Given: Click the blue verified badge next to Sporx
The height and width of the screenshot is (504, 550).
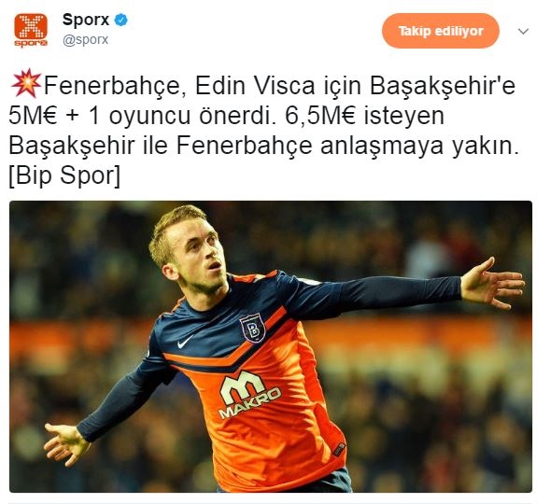Looking at the screenshot, I should tap(121, 20).
